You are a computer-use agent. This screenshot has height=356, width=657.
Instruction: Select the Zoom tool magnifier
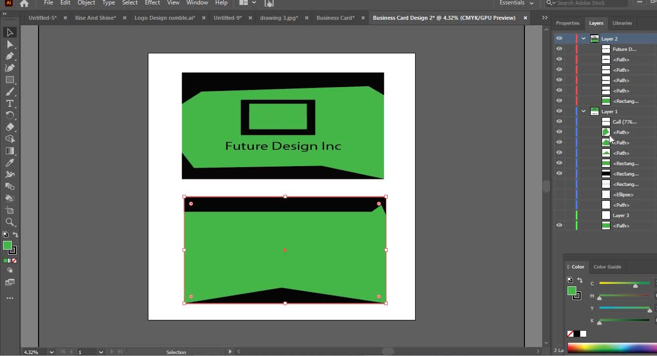(10, 222)
